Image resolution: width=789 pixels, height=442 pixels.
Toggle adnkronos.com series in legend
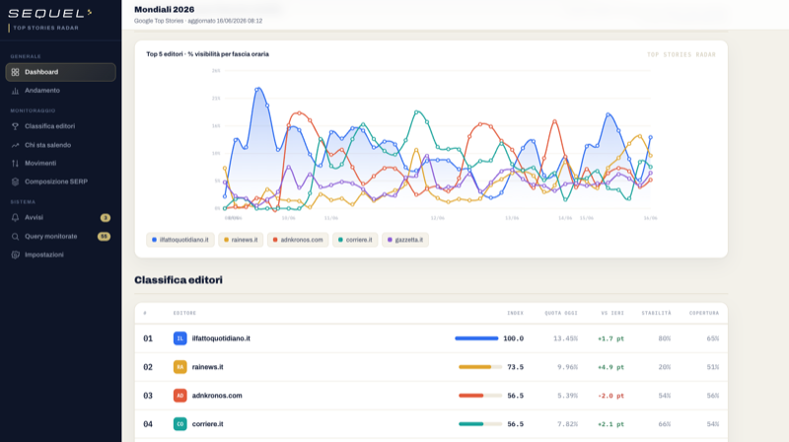pyautogui.click(x=298, y=240)
